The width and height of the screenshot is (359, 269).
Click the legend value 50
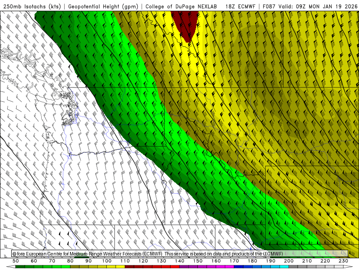16,261
